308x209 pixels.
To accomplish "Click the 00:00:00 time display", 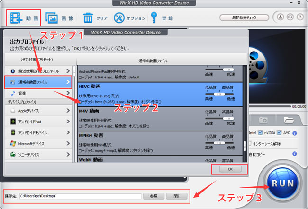I will coord(299,106).
